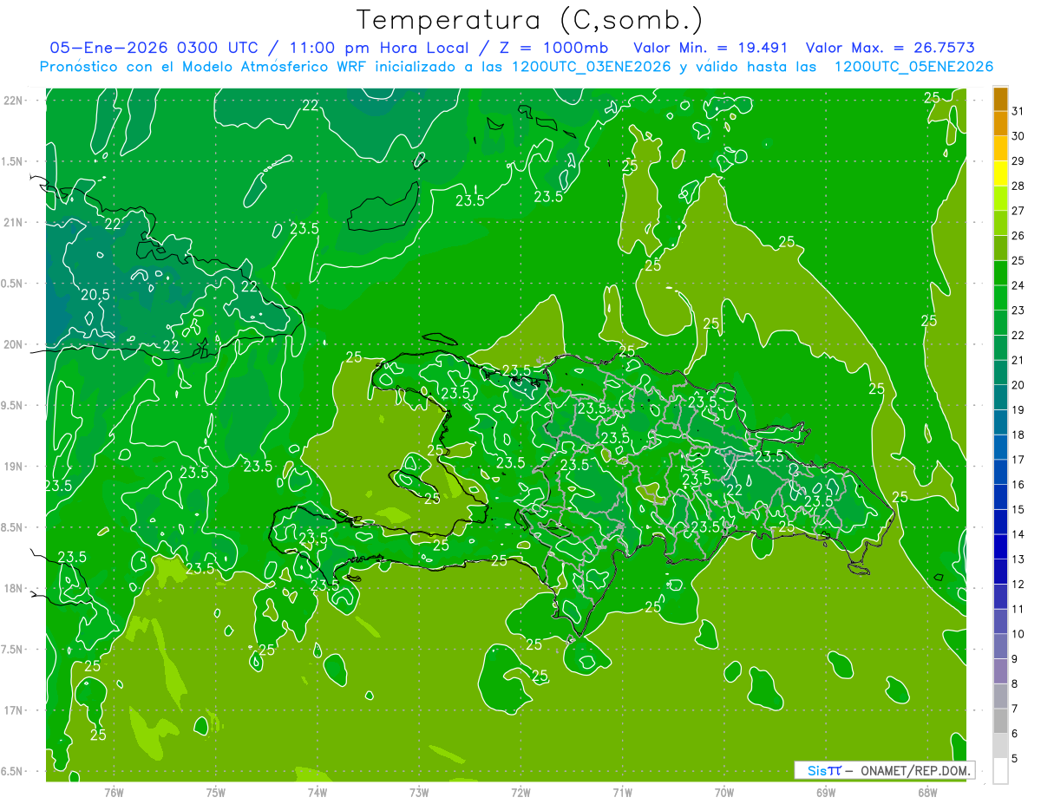Viewport: 1041px width, 804px height.
Task: Click the 76W longitude axis label
Action: pyautogui.click(x=114, y=793)
